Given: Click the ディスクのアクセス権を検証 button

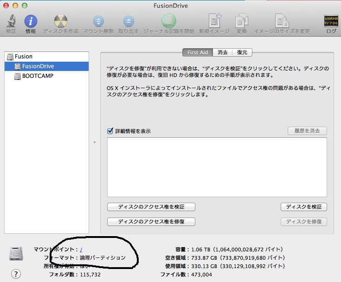Looking at the screenshot, I should [151, 207].
